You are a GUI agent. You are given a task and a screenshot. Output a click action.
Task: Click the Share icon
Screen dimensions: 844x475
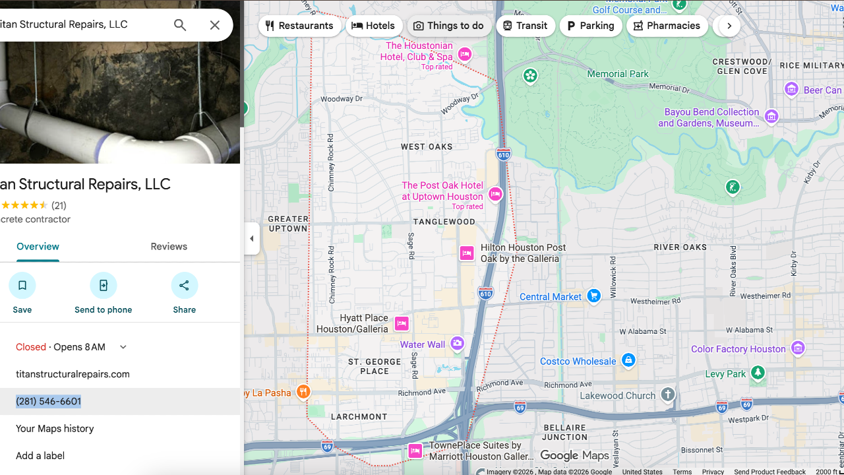coord(185,285)
